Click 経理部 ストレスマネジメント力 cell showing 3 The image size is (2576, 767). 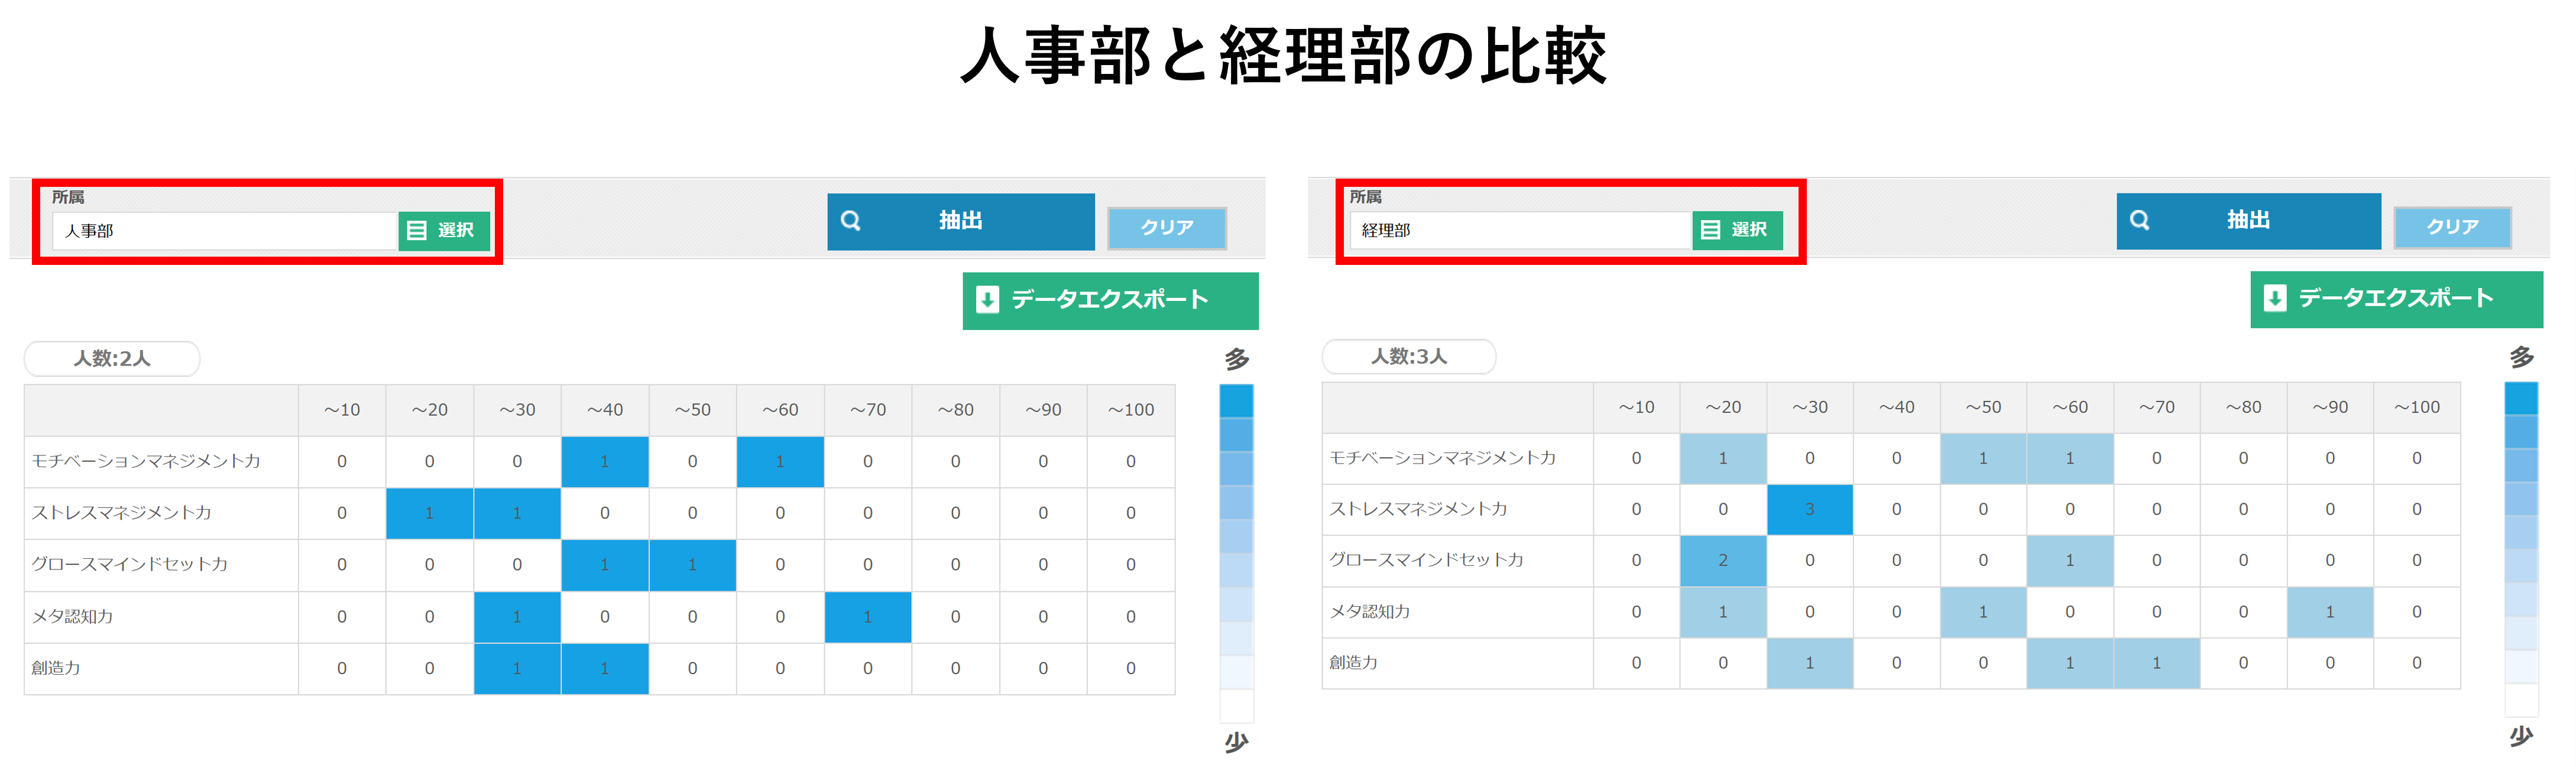(1810, 510)
